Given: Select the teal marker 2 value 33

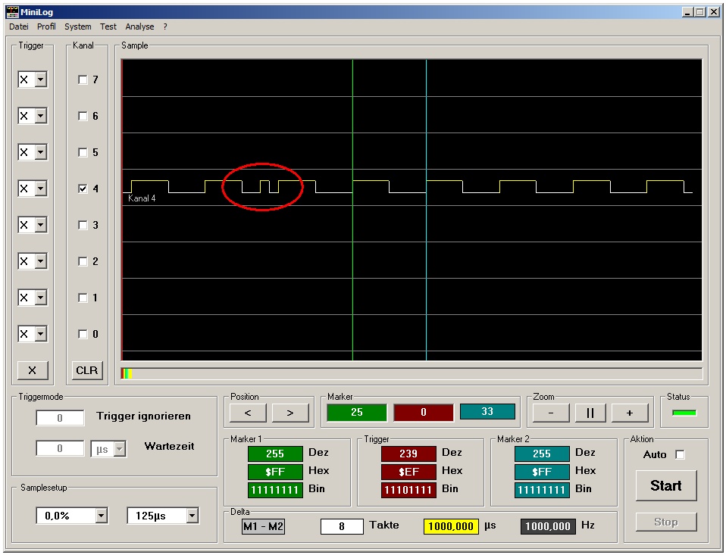Looking at the screenshot, I should coord(487,411).
